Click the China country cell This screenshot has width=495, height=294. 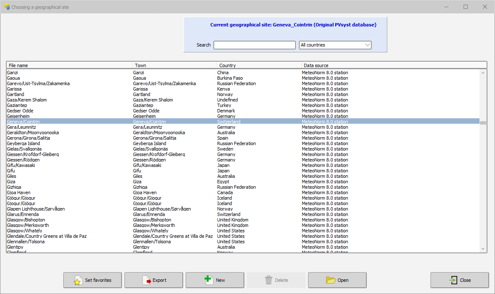pyautogui.click(x=223, y=73)
